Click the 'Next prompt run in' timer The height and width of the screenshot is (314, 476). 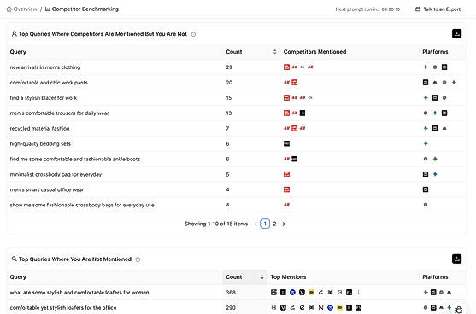pos(367,9)
